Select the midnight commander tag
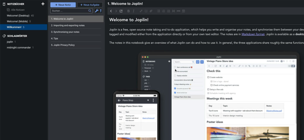Screen dimensions: 304x140 pos(19,48)
